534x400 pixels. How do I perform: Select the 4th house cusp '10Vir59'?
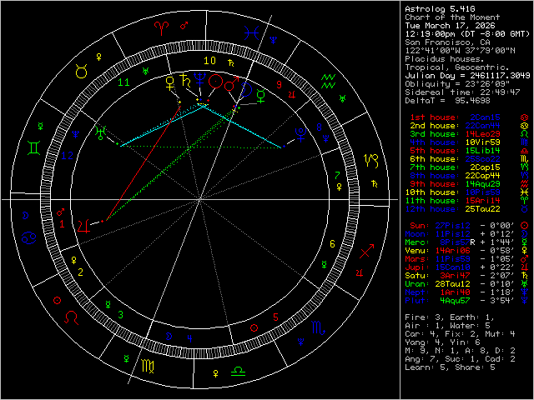482,142
